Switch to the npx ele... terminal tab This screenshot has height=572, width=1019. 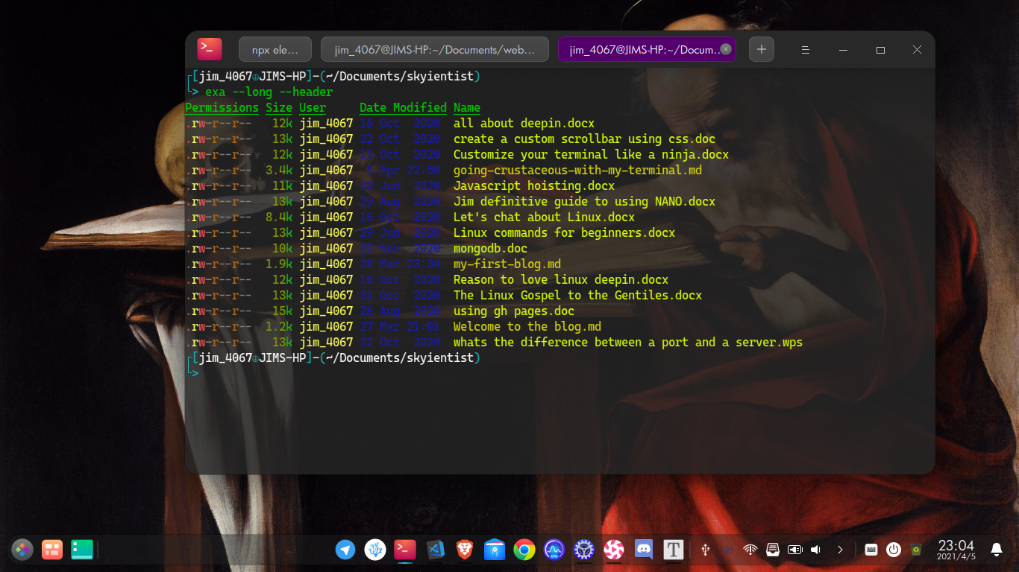(x=275, y=49)
